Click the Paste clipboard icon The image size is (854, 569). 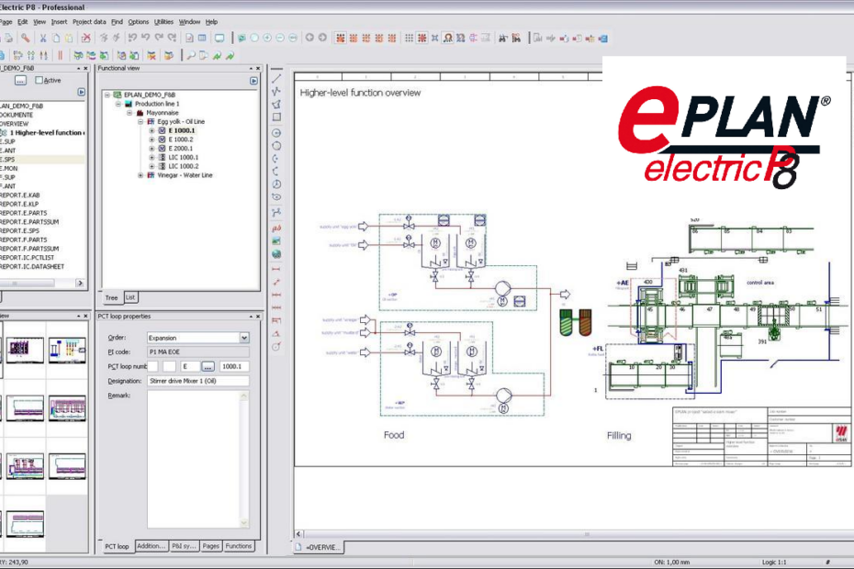69,39
